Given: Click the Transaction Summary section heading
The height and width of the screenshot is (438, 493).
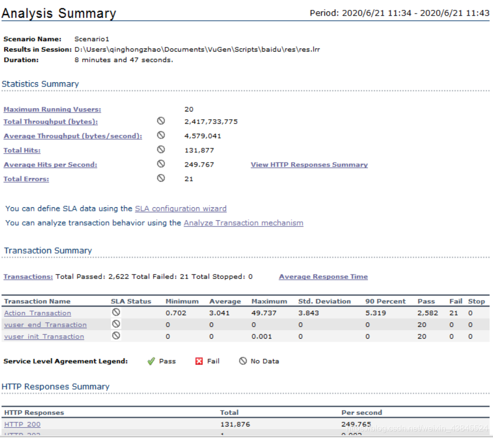Looking at the screenshot, I should pyautogui.click(x=48, y=251).
